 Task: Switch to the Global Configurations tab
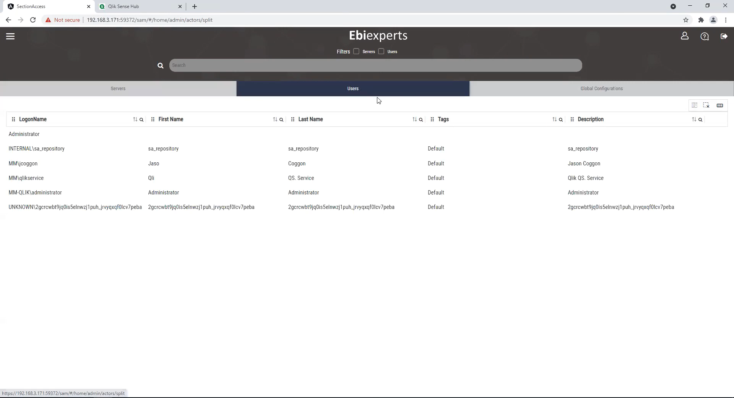click(x=601, y=89)
